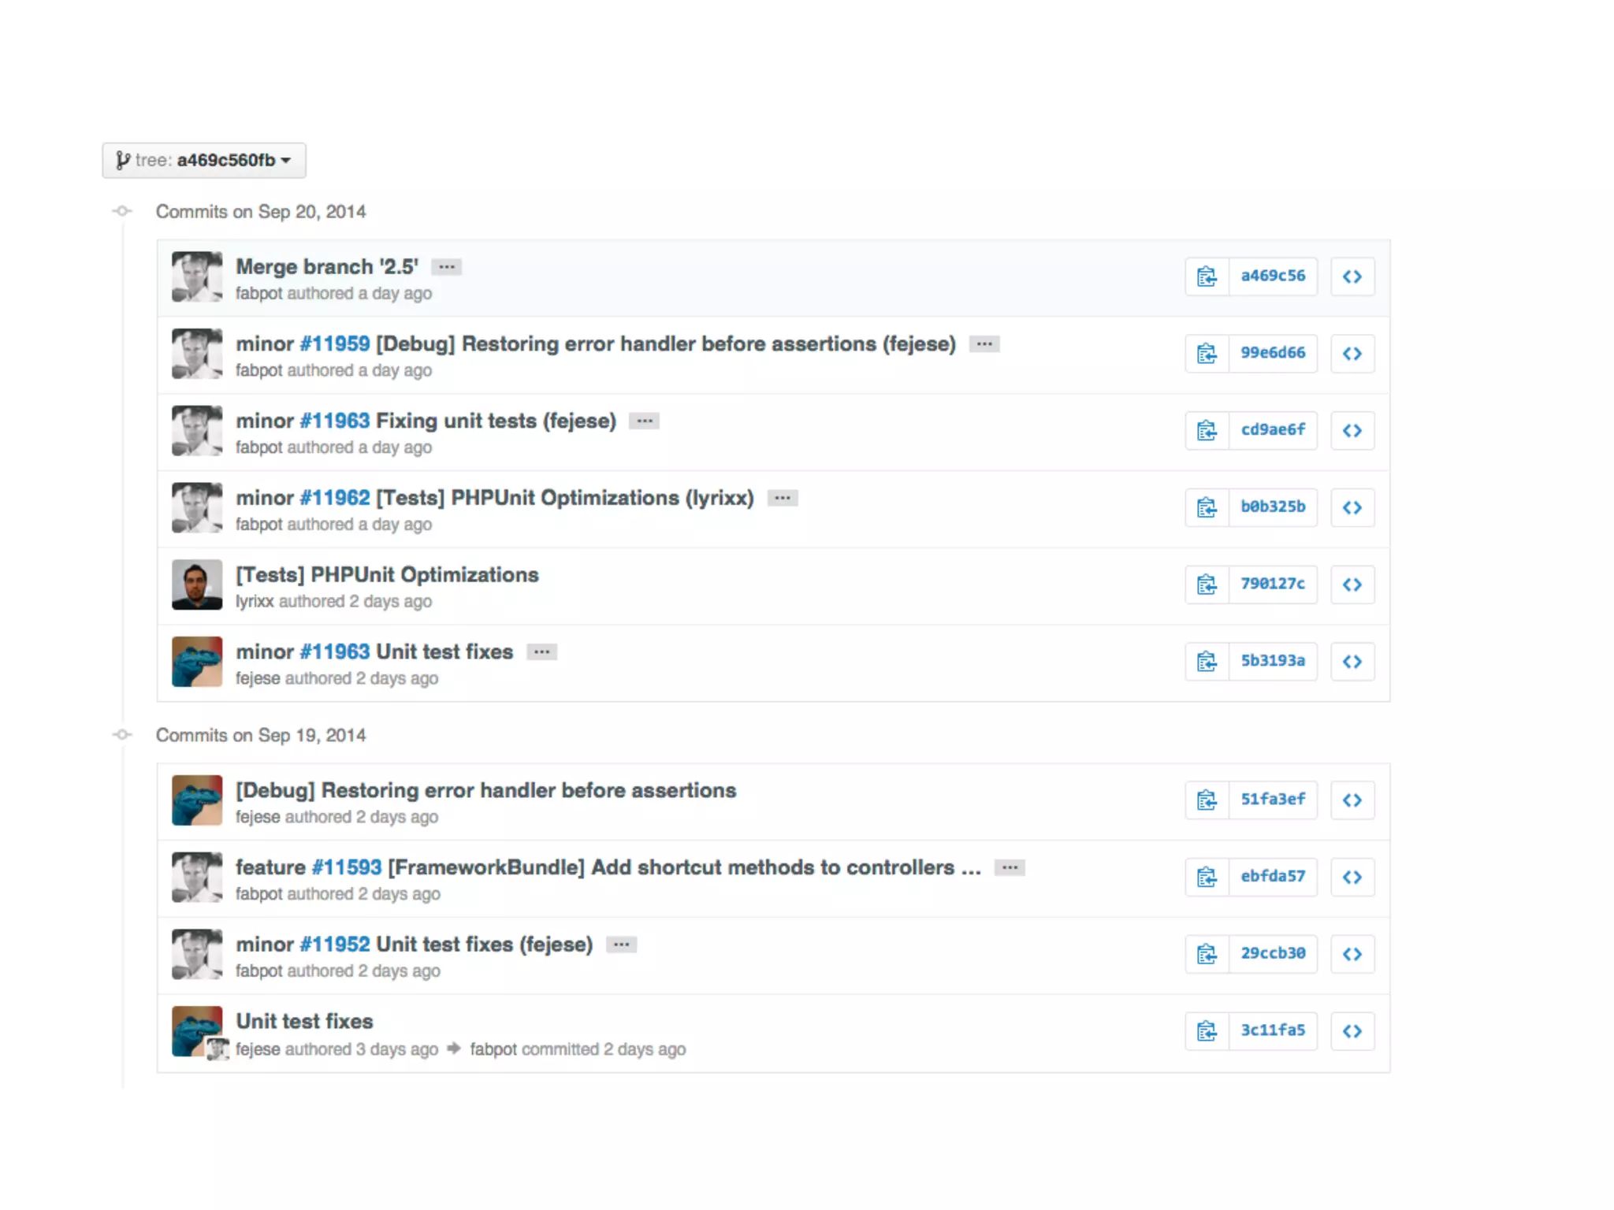
Task: Expand ellipsis on minor #11959 commit
Action: (984, 344)
